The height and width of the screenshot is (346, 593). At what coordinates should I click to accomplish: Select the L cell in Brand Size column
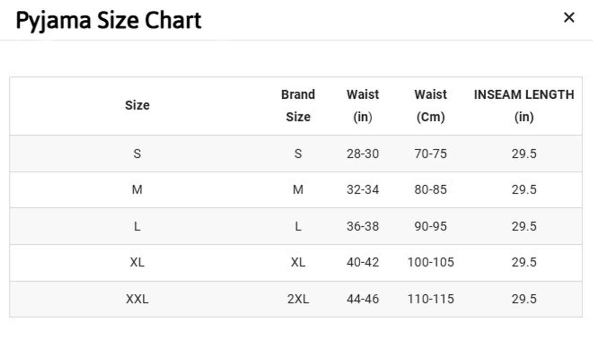[298, 226]
